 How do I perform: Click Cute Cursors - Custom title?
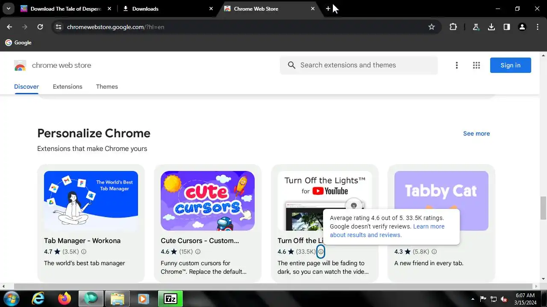tap(200, 240)
